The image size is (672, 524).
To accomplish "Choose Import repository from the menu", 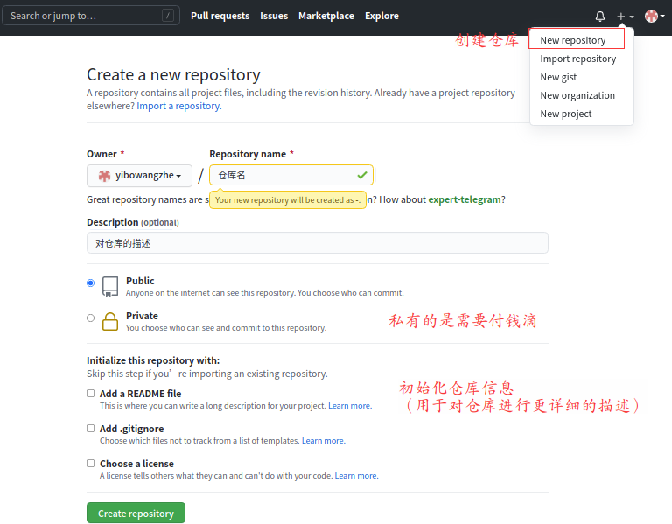I will click(577, 59).
